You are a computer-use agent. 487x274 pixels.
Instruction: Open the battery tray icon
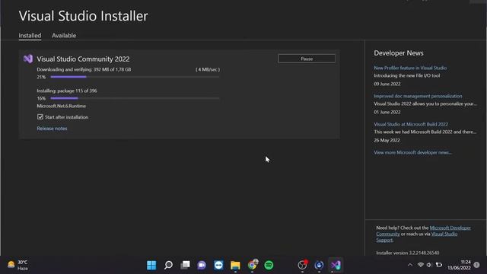[x=439, y=265]
